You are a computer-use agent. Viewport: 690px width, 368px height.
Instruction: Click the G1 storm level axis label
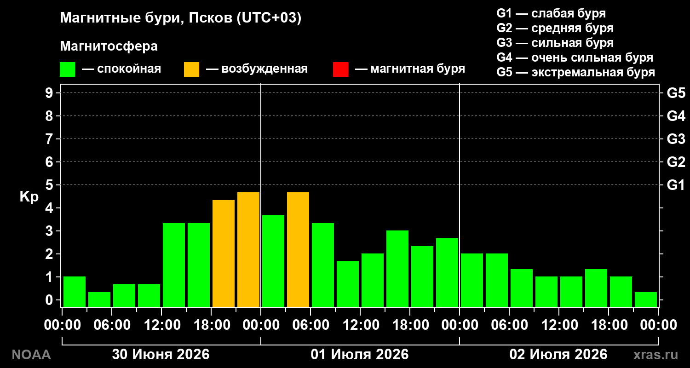[676, 185]
